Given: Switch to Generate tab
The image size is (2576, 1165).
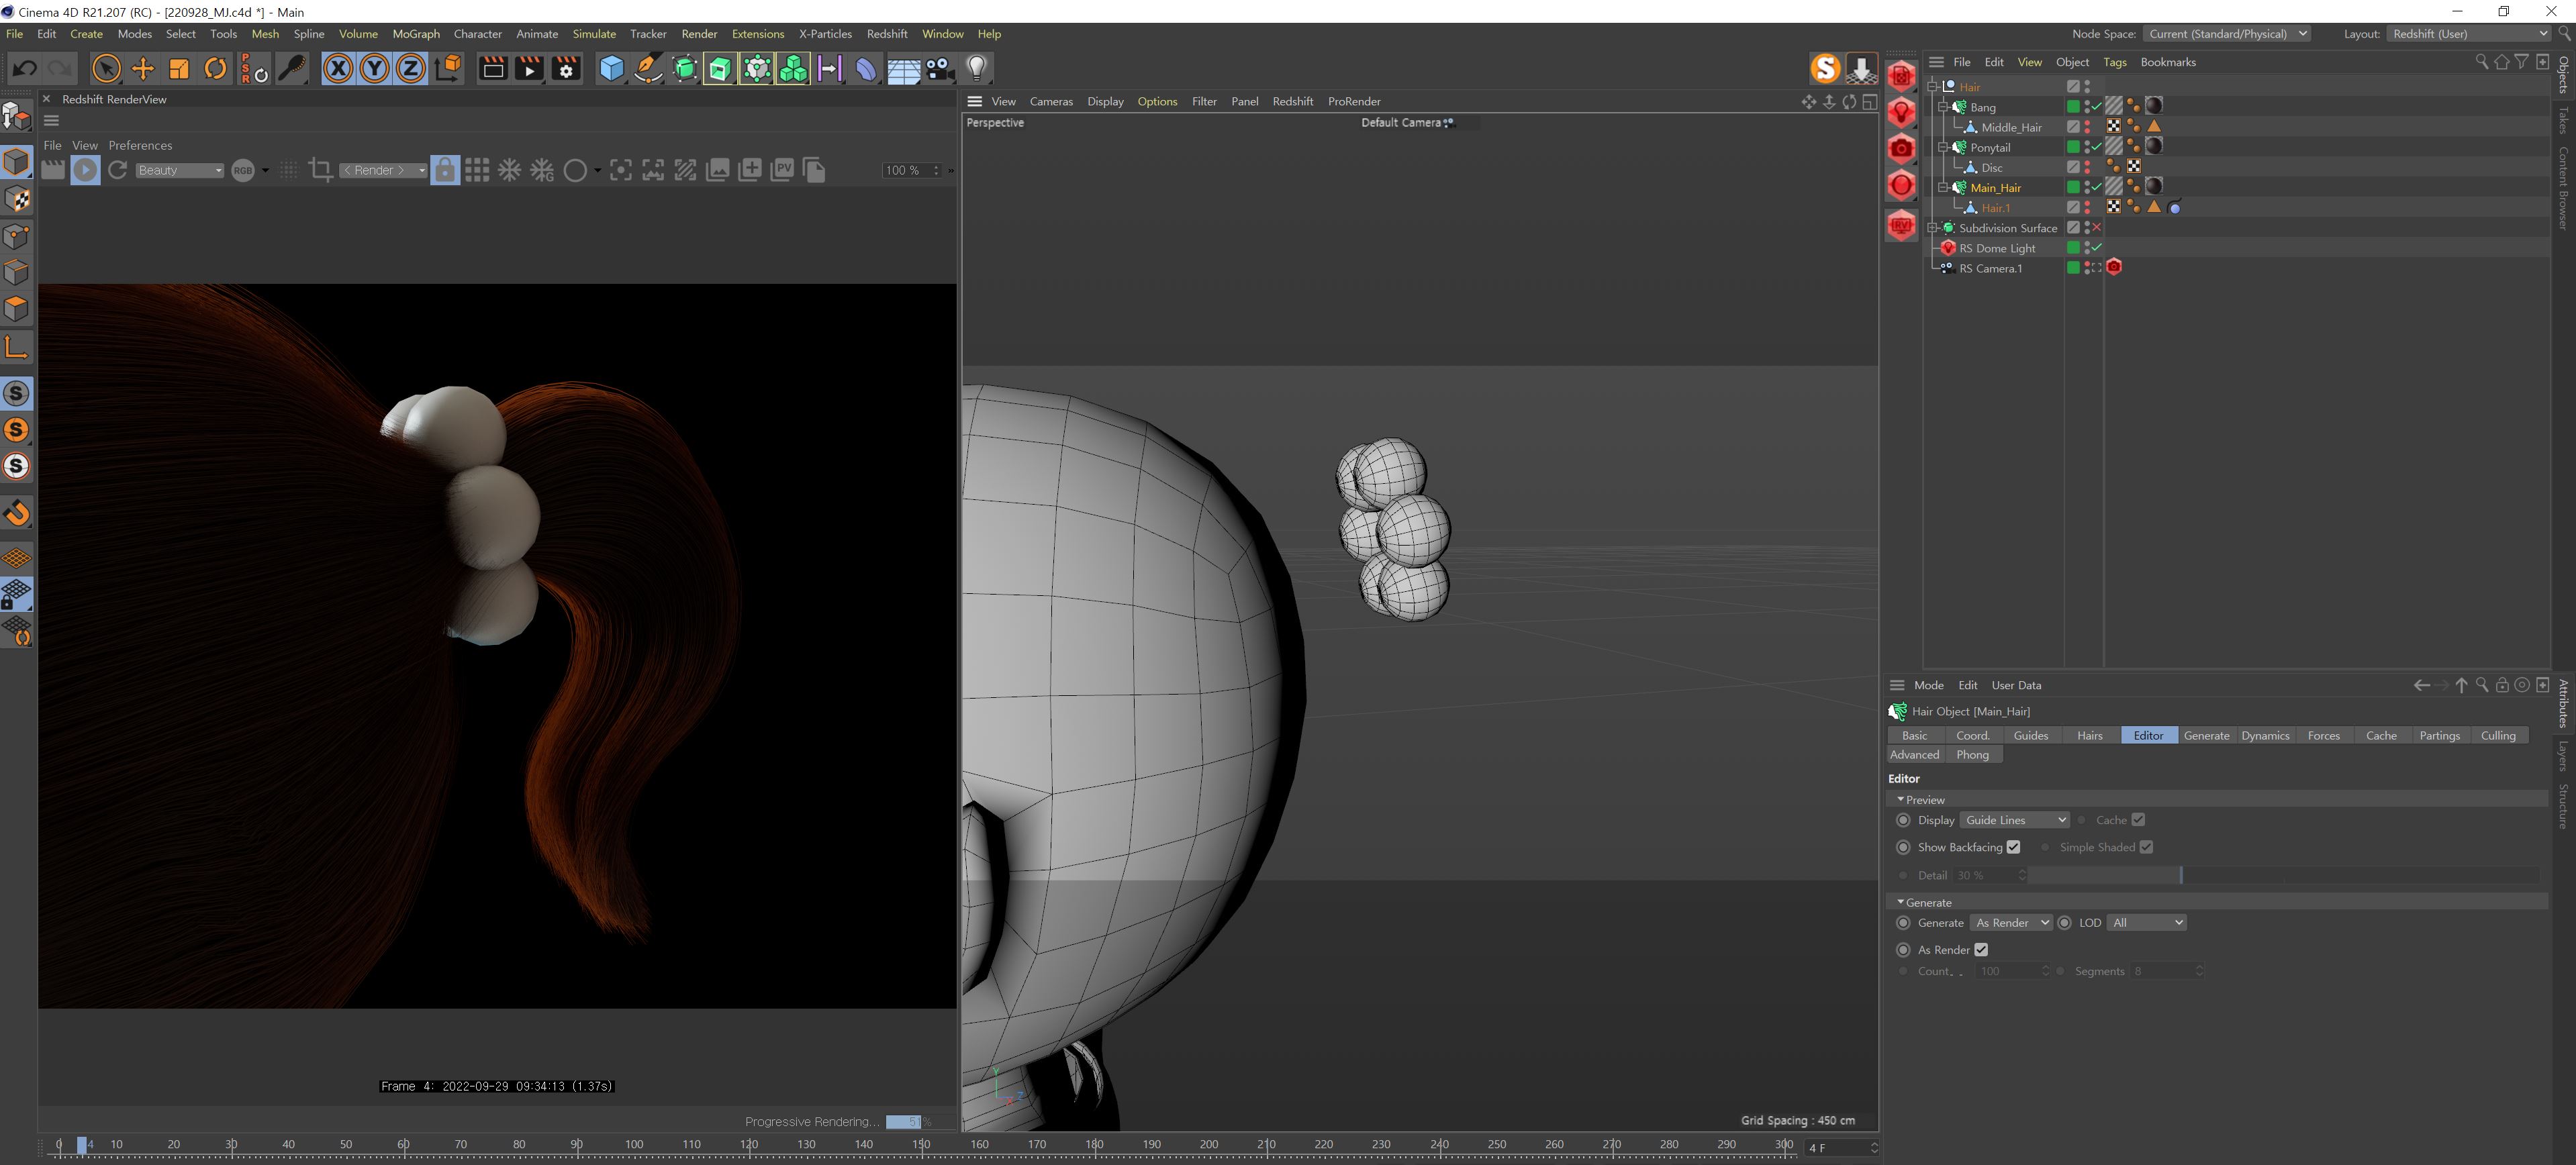Looking at the screenshot, I should click(2206, 735).
